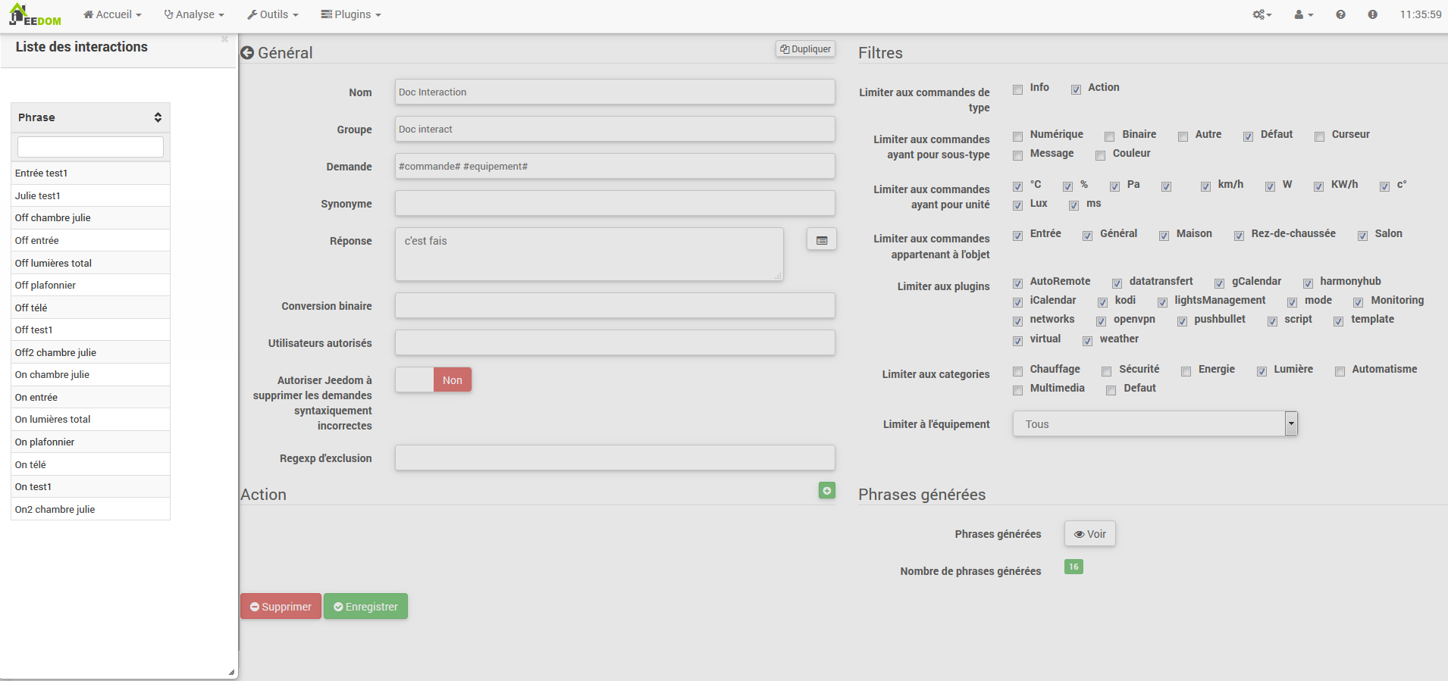This screenshot has width=1448, height=681.
Task: Click Voir to view generated phrases
Action: click(x=1089, y=534)
